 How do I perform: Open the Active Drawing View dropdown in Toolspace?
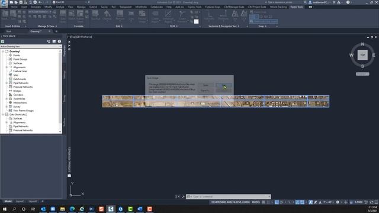pos(31,46)
